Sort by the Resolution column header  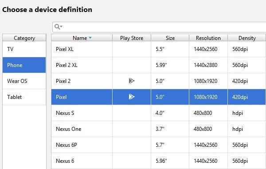point(208,38)
